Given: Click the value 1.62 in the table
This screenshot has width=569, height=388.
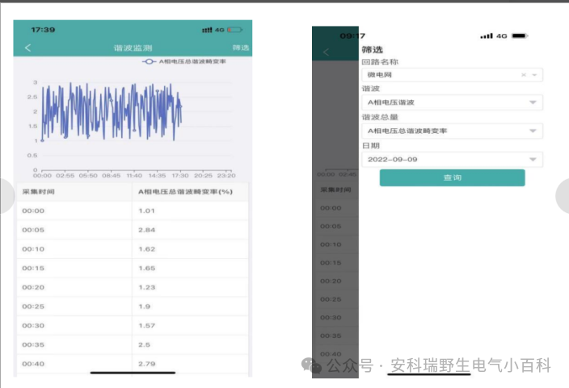Looking at the screenshot, I should [146, 249].
